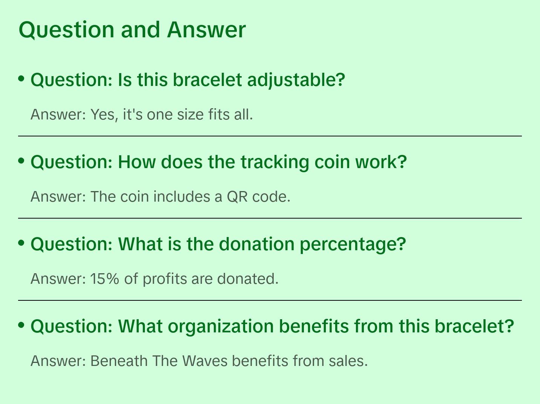Click the bullet beside the bracelet adjustable question

coord(21,79)
